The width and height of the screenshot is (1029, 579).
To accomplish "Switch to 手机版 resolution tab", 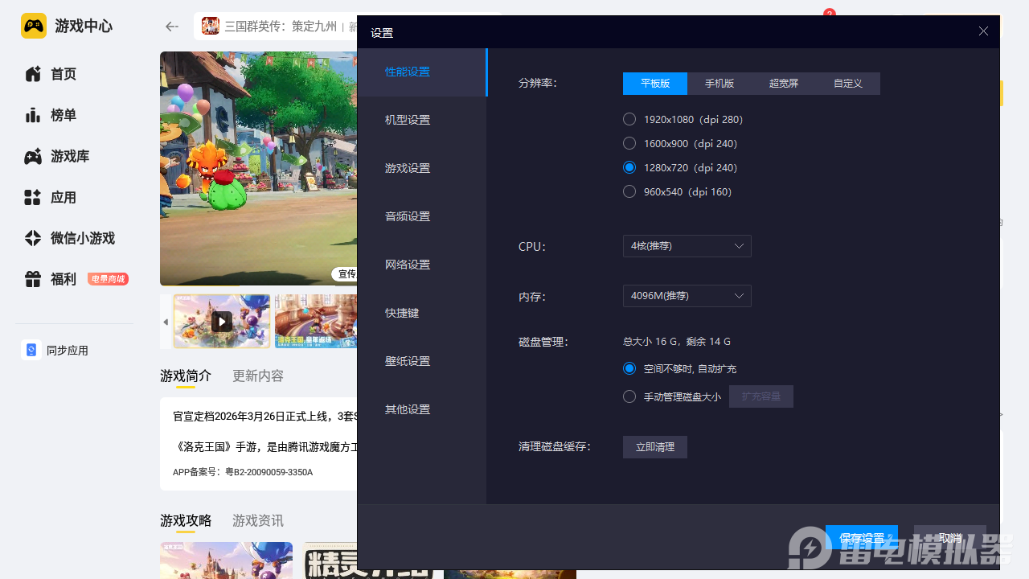I will (719, 84).
